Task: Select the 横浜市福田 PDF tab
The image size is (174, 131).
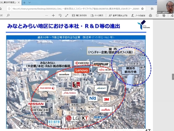Action: point(8,3)
